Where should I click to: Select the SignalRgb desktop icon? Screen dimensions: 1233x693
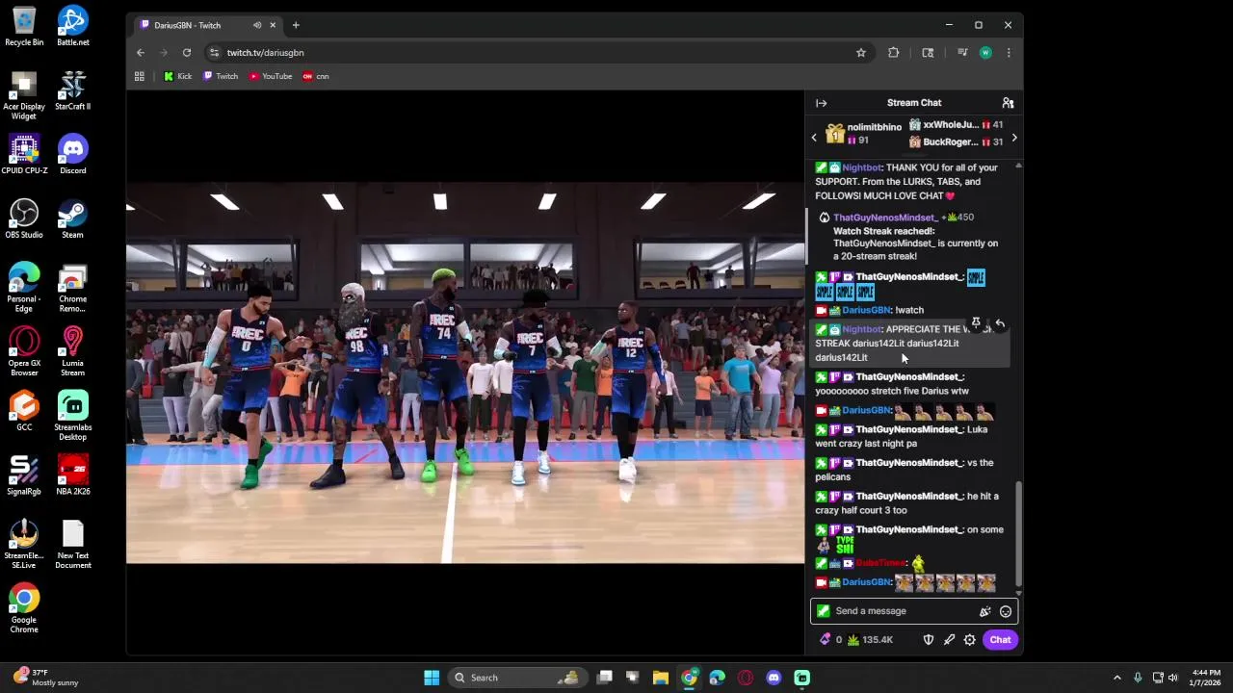24,475
